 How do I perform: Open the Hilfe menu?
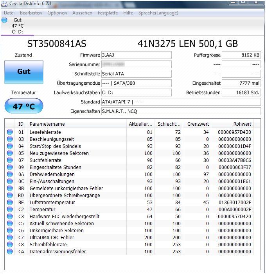tap(128, 13)
